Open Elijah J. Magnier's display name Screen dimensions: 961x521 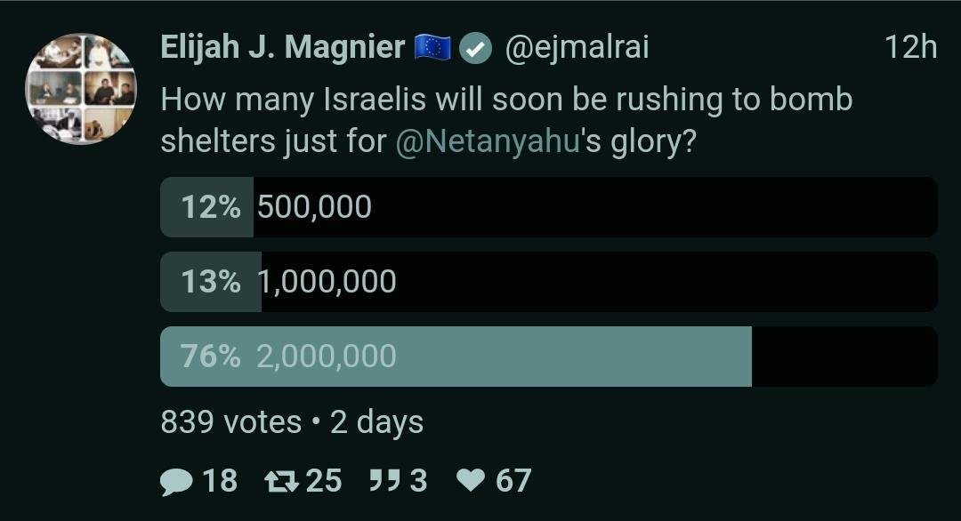[x=282, y=48]
